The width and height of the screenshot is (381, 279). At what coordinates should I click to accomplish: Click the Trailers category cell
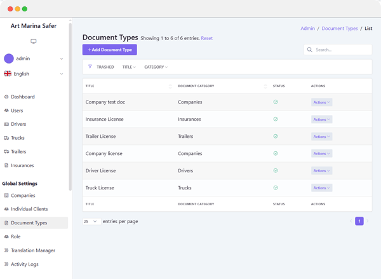click(x=185, y=136)
